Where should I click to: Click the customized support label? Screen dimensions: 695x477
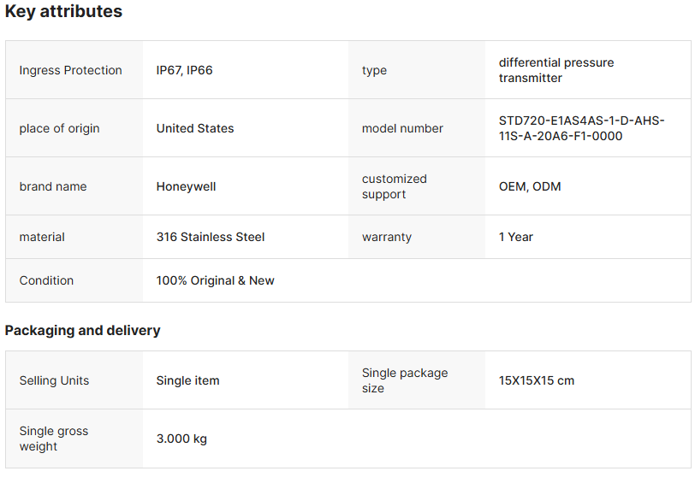(x=394, y=186)
